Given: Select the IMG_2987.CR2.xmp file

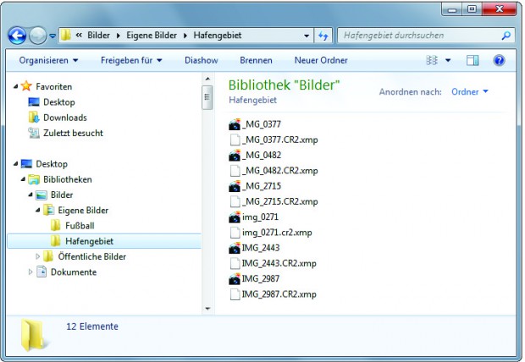Looking at the screenshot, I should (x=273, y=294).
